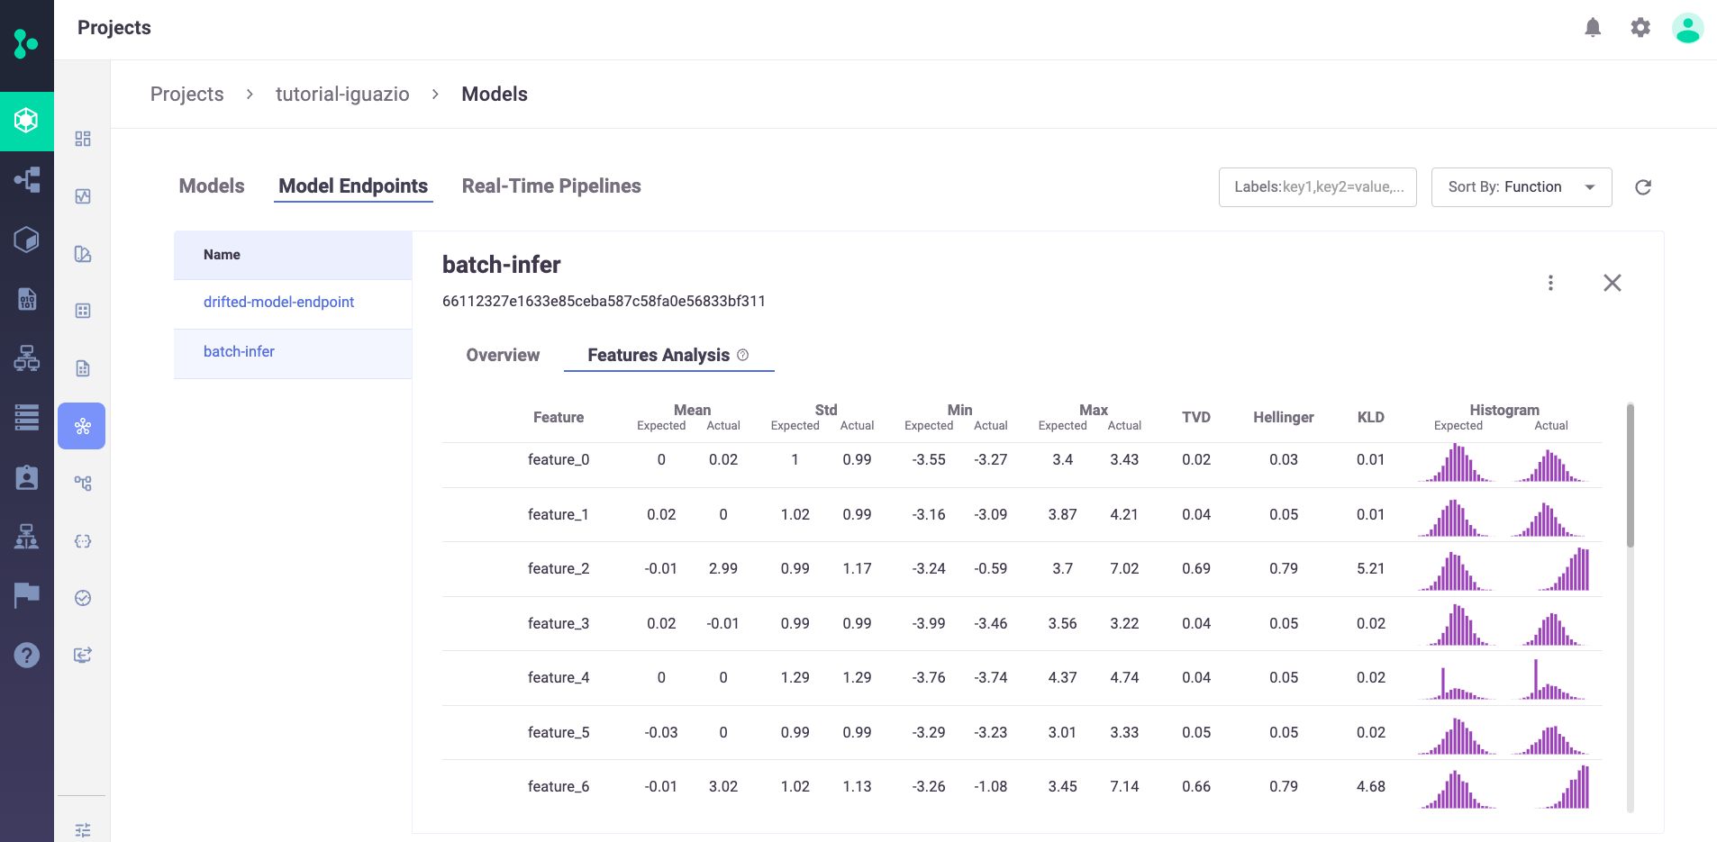Open the tenants hierarchy icon in dark sidebar
The width and height of the screenshot is (1717, 842).
point(27,536)
